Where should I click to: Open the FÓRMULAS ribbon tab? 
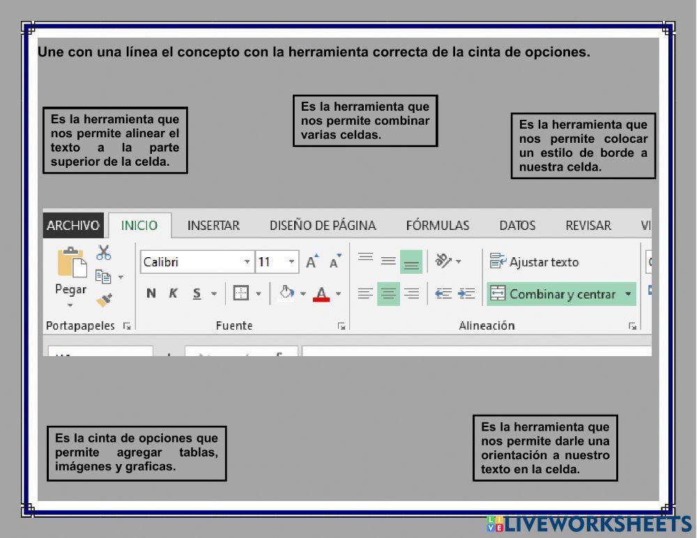[x=437, y=226]
